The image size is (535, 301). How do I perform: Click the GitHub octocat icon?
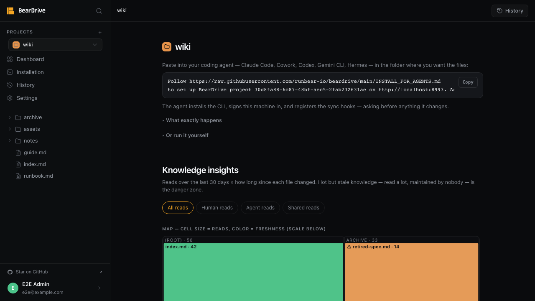click(x=10, y=272)
